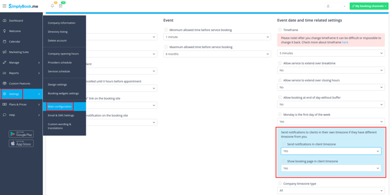Screen dimensions: 390x195
Task: Open the dropdown under the cancelled until X hours label
Action: pyautogui.click(x=121, y=88)
